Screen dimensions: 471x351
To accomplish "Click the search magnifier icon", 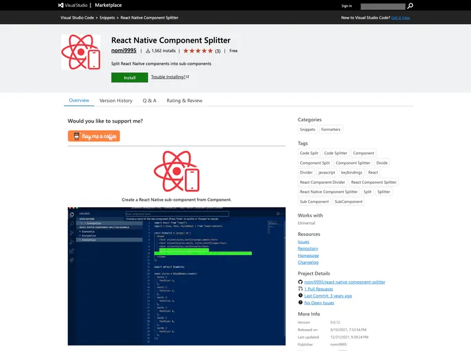I will [410, 5].
